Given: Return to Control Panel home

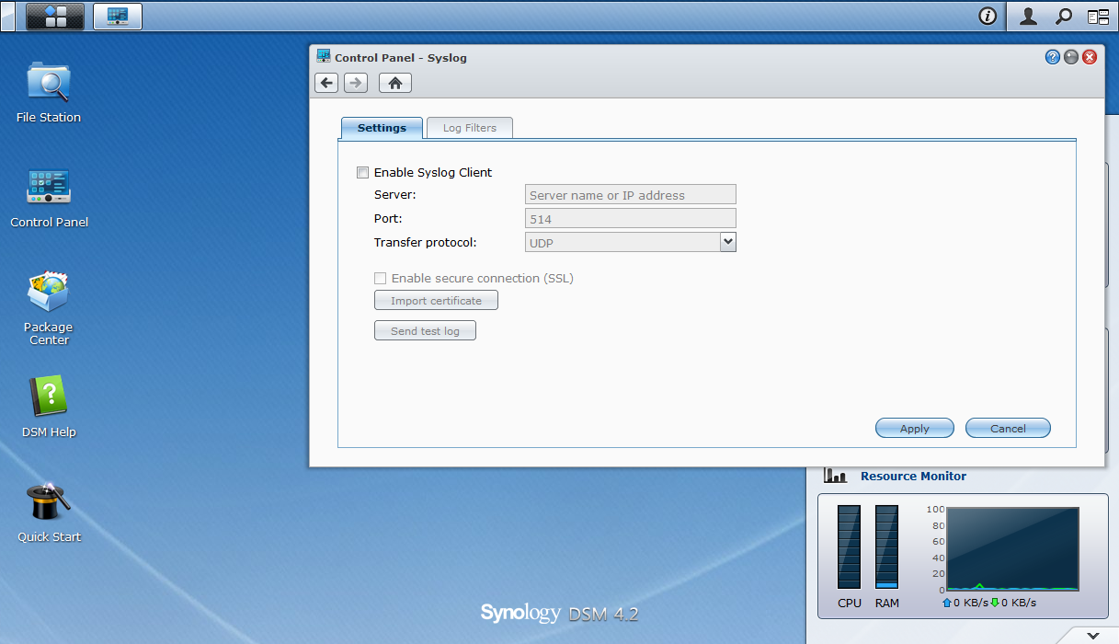Looking at the screenshot, I should [395, 83].
